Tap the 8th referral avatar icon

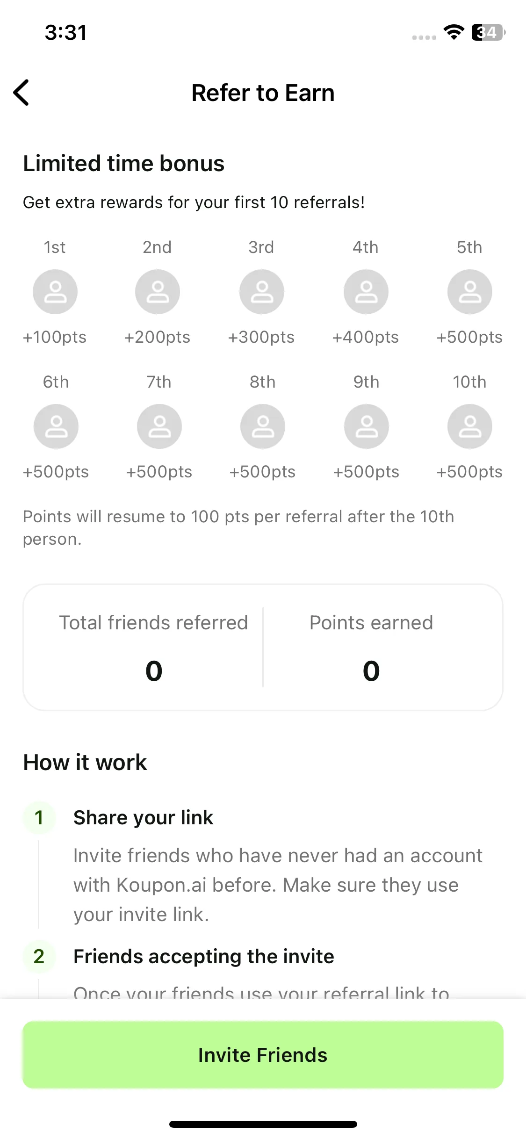pos(263,426)
